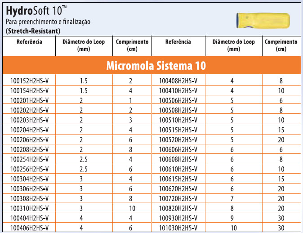Click reference 100820H2HS-V
Viewport: 303px width, 233px height.
tap(178, 208)
